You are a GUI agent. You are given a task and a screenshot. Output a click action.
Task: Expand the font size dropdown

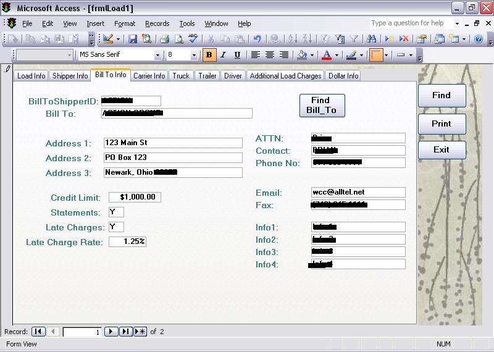pyautogui.click(x=194, y=55)
